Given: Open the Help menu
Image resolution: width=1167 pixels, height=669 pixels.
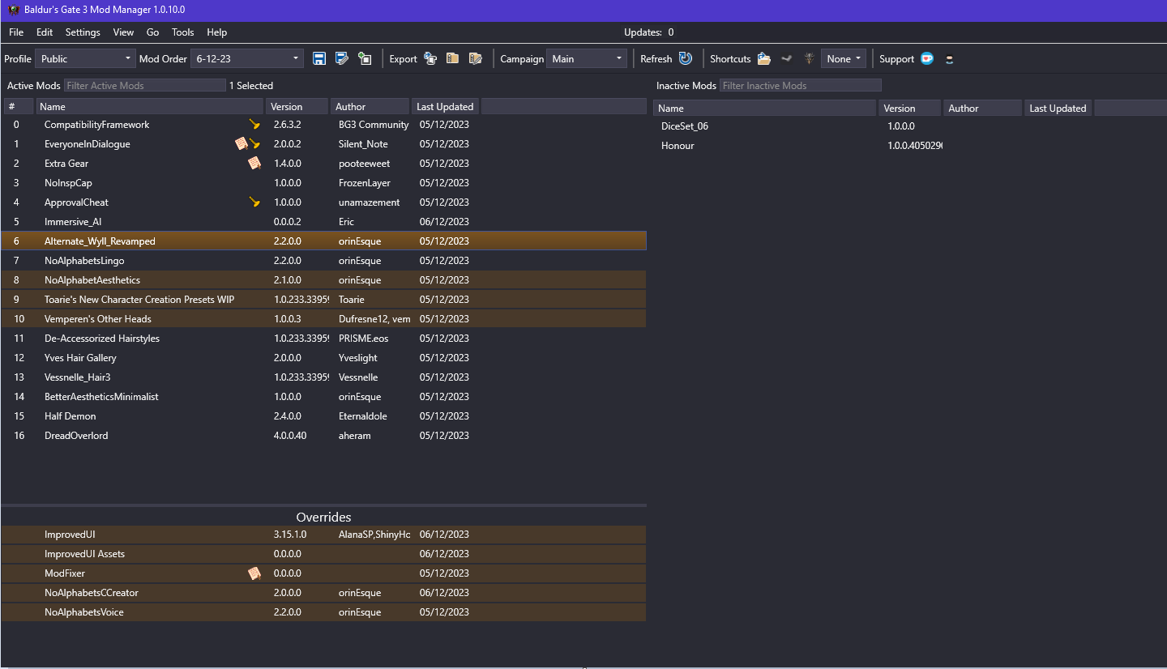Looking at the screenshot, I should click(217, 32).
